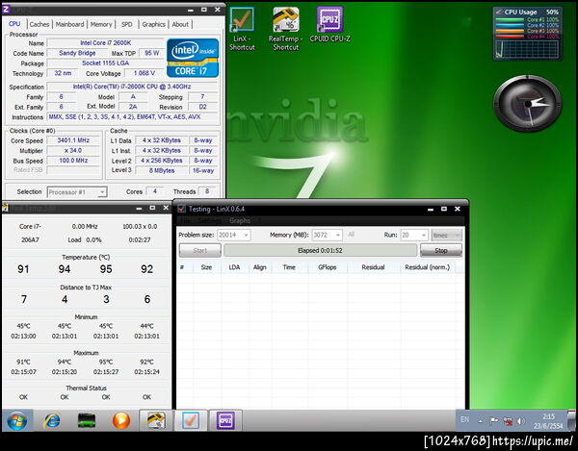Image resolution: width=578 pixels, height=451 pixels.
Task: Open the Run count dropdown
Action: tap(414, 235)
